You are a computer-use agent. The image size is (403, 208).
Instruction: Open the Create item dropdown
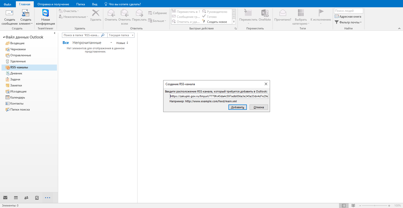[26, 22]
